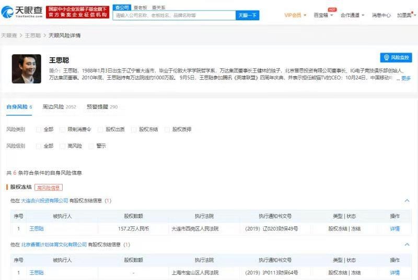Expand the 合作通道 dropdown
Viewport: 418px width, 280px height.
pyautogui.click(x=353, y=15)
